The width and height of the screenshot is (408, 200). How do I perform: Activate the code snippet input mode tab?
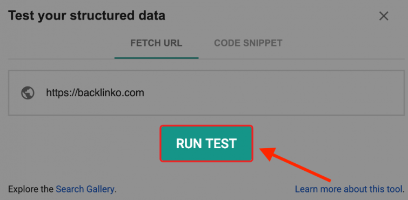point(248,43)
